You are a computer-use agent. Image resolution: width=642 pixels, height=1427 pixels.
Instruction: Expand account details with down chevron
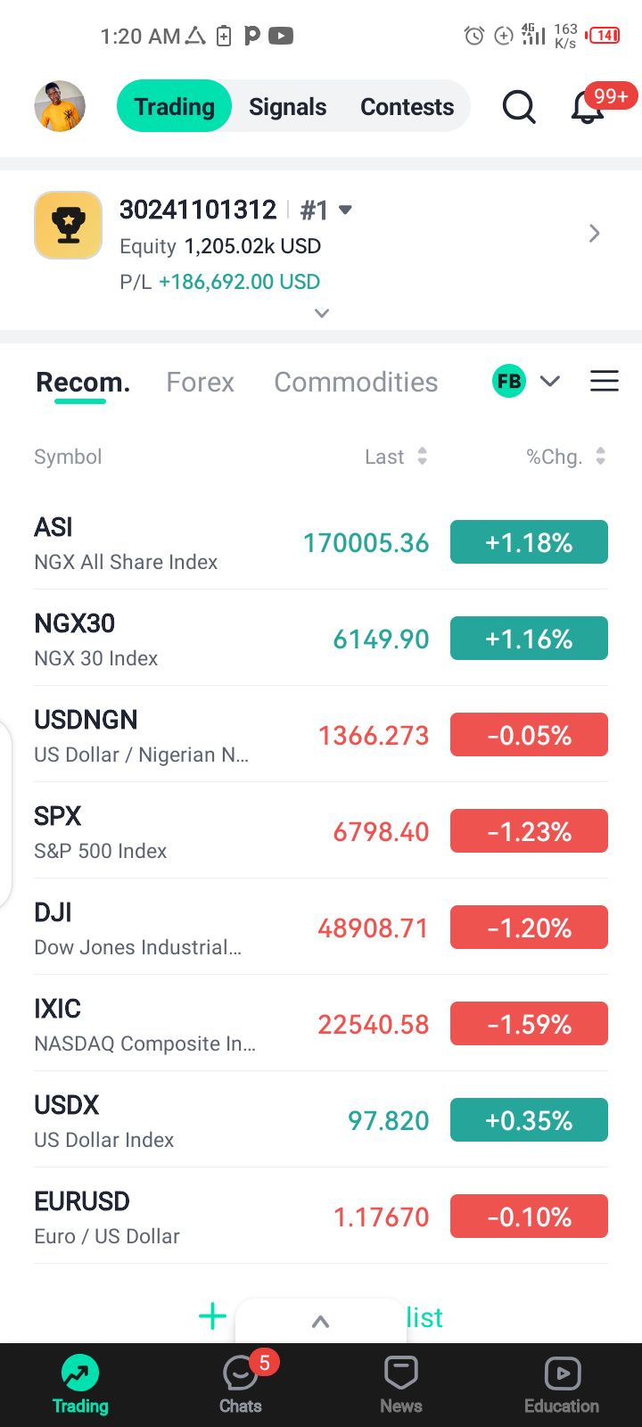point(322,313)
